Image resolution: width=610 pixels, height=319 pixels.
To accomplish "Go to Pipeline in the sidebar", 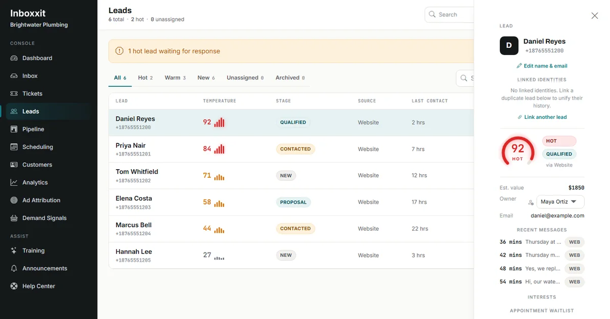I will tap(49, 129).
